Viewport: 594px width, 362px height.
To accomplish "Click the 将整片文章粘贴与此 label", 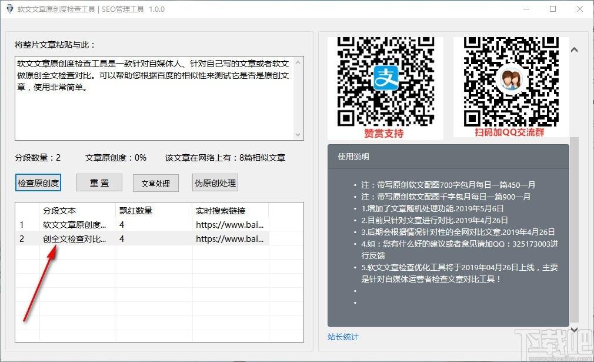I will pyautogui.click(x=55, y=45).
